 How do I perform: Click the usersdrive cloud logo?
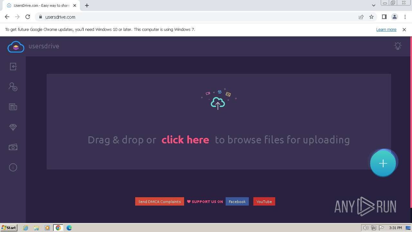(x=16, y=47)
